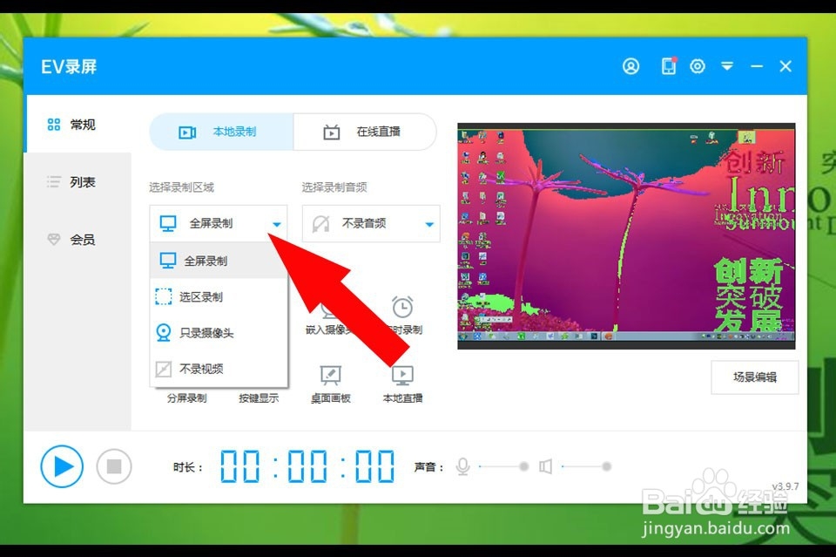Choose 全屏录制 in the dropdown list
836x557 pixels.
coord(219,261)
